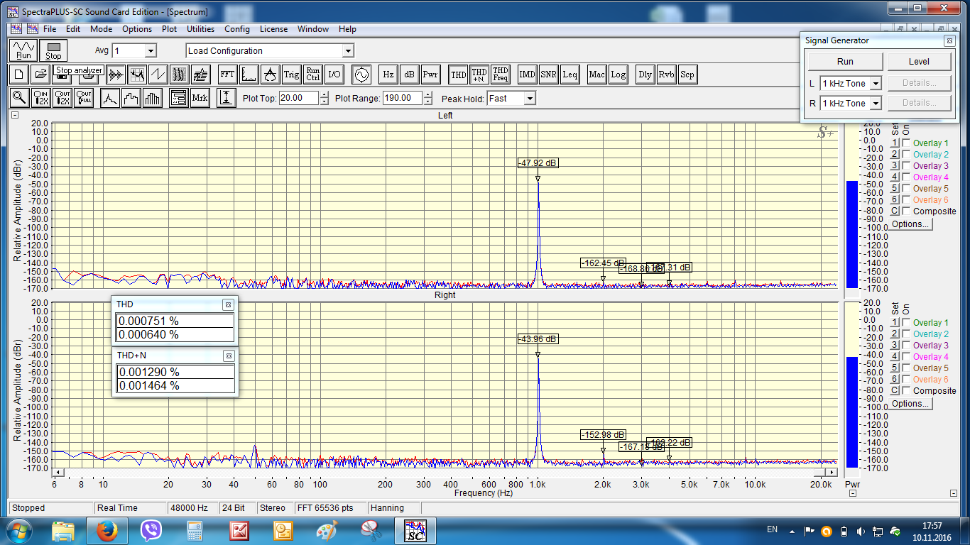The width and height of the screenshot is (970, 545).
Task: Open the Config menu
Action: coord(236,29)
